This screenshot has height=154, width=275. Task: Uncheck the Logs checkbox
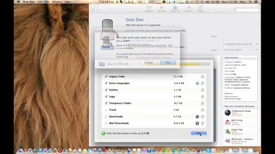point(106,96)
